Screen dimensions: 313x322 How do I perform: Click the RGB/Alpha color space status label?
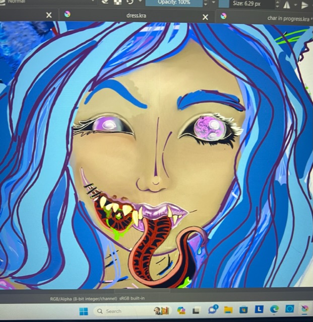tap(95, 298)
